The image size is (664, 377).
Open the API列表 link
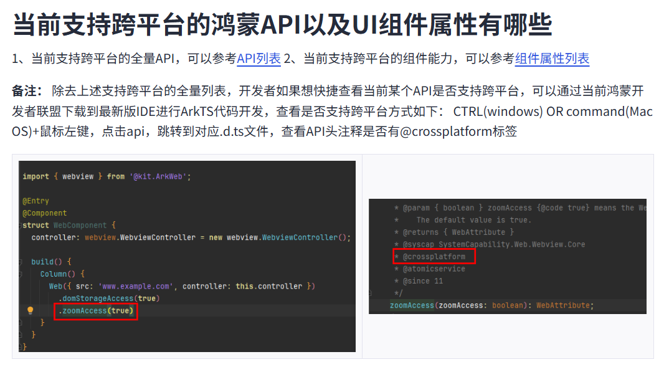(x=258, y=59)
